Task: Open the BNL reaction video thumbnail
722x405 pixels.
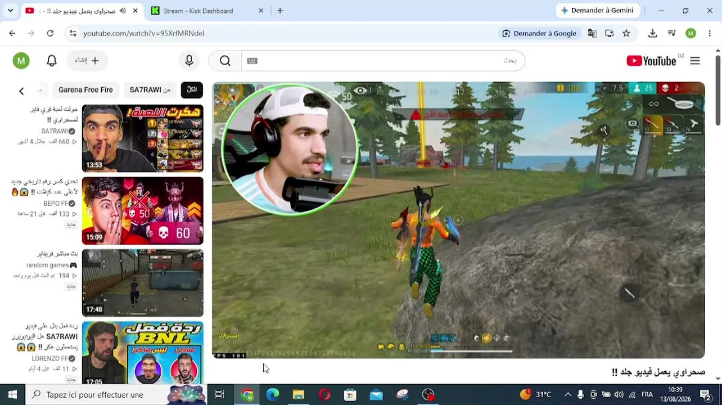Action: click(143, 353)
